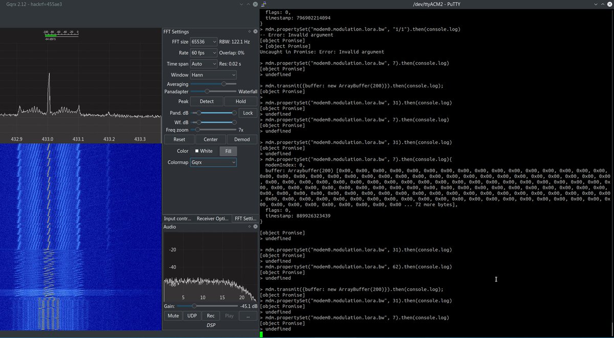Toggle audio Mute
Viewport: 614px width, 338px height.
(173, 316)
